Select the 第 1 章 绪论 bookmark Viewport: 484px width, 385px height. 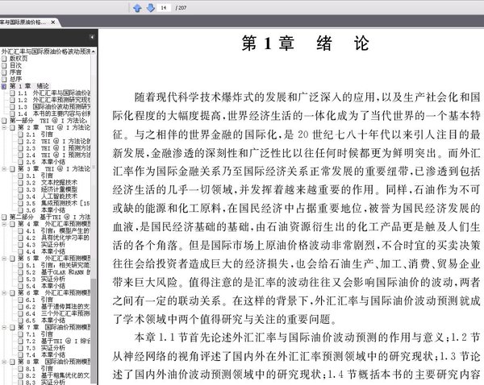(29, 86)
